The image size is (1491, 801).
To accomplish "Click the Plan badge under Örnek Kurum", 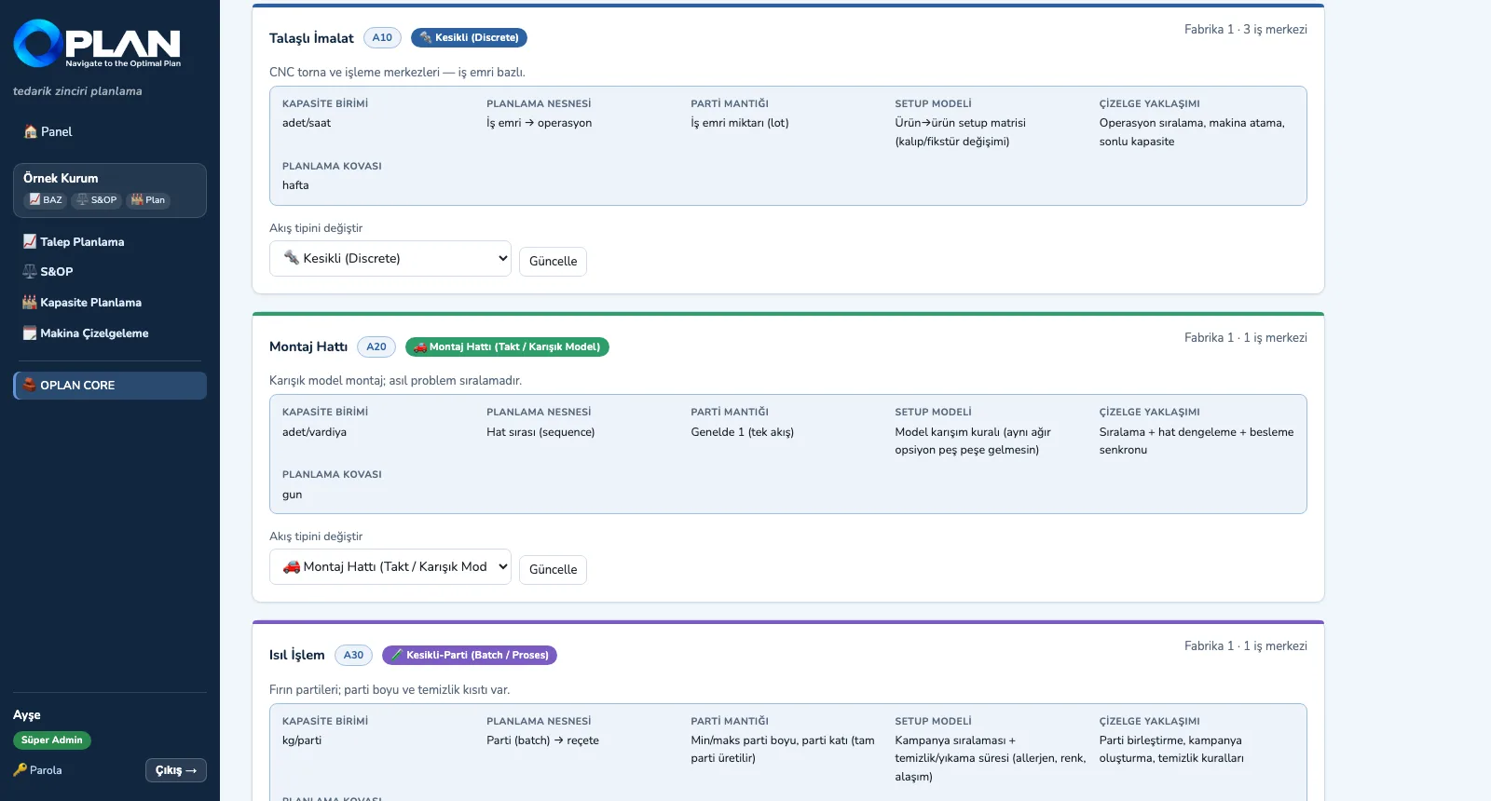I will click(148, 199).
